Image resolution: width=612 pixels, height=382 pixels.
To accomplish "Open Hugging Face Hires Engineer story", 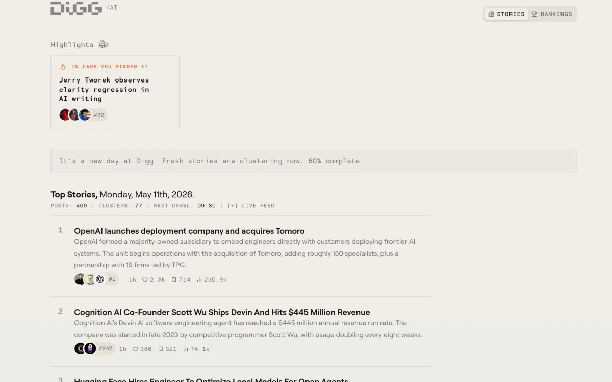I will [211, 380].
